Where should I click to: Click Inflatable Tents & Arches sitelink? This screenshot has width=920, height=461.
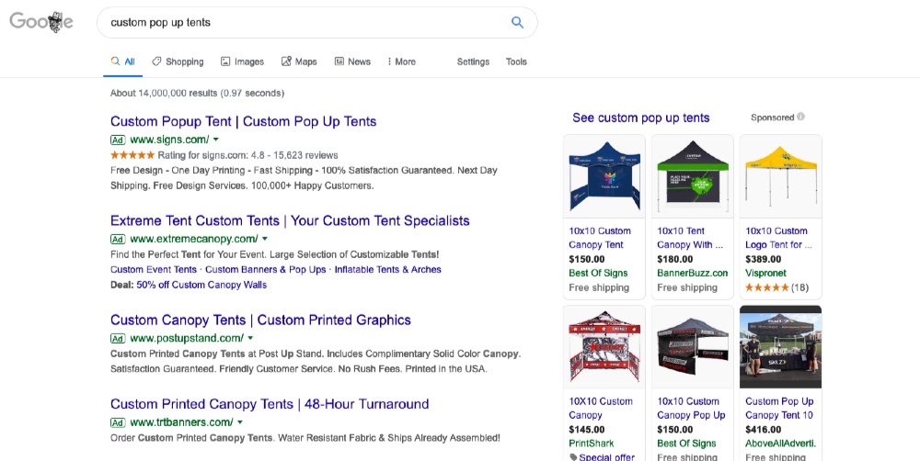(388, 269)
